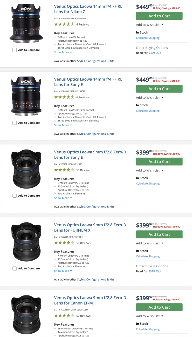Tick Add to Compare for Sony E 14mm
Viewport: 192px width, 337px height.
pyautogui.click(x=15, y=123)
